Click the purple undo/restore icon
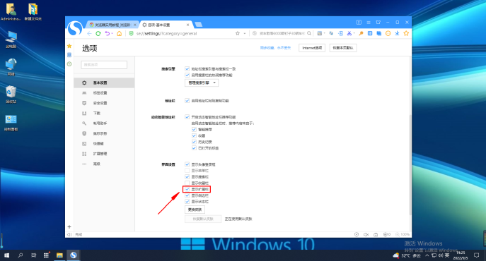Screen dimensions: 486x261 click(x=108, y=33)
